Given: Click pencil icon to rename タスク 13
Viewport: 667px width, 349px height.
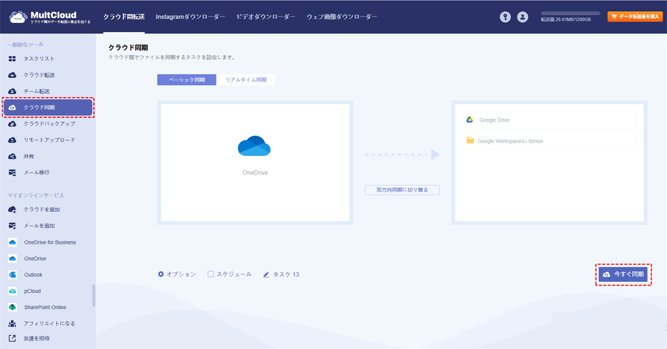Looking at the screenshot, I should pyautogui.click(x=267, y=275).
